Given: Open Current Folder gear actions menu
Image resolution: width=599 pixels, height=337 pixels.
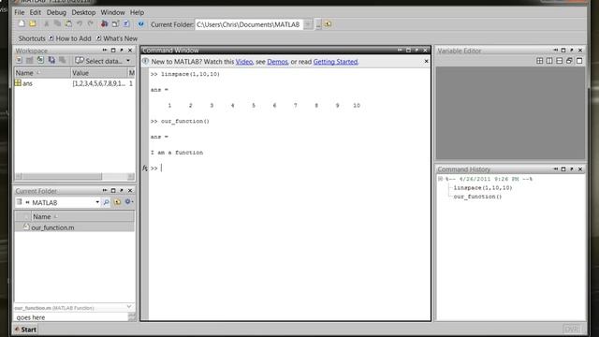Looking at the screenshot, I should click(x=129, y=202).
